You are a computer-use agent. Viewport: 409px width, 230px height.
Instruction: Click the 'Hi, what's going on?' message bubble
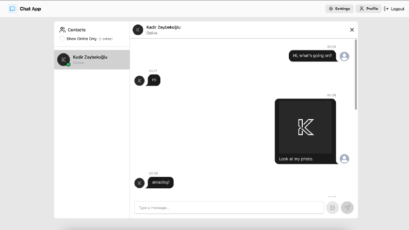coord(312,56)
